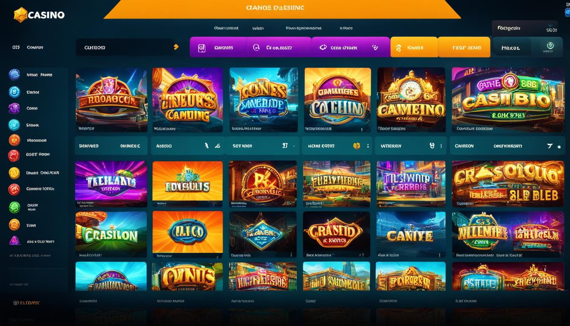Toggle the gold icon in the fourth filter bar
This screenshot has width=570, height=326.
point(357,146)
